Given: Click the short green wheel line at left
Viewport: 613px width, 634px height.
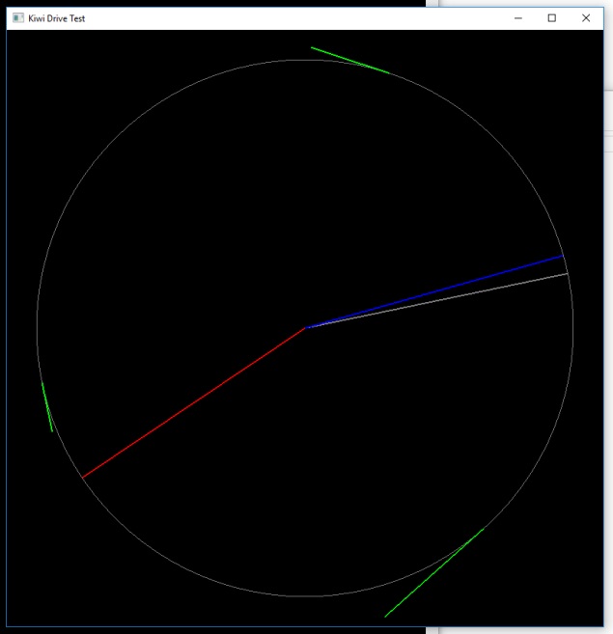Looking at the screenshot, I should coord(47,406).
